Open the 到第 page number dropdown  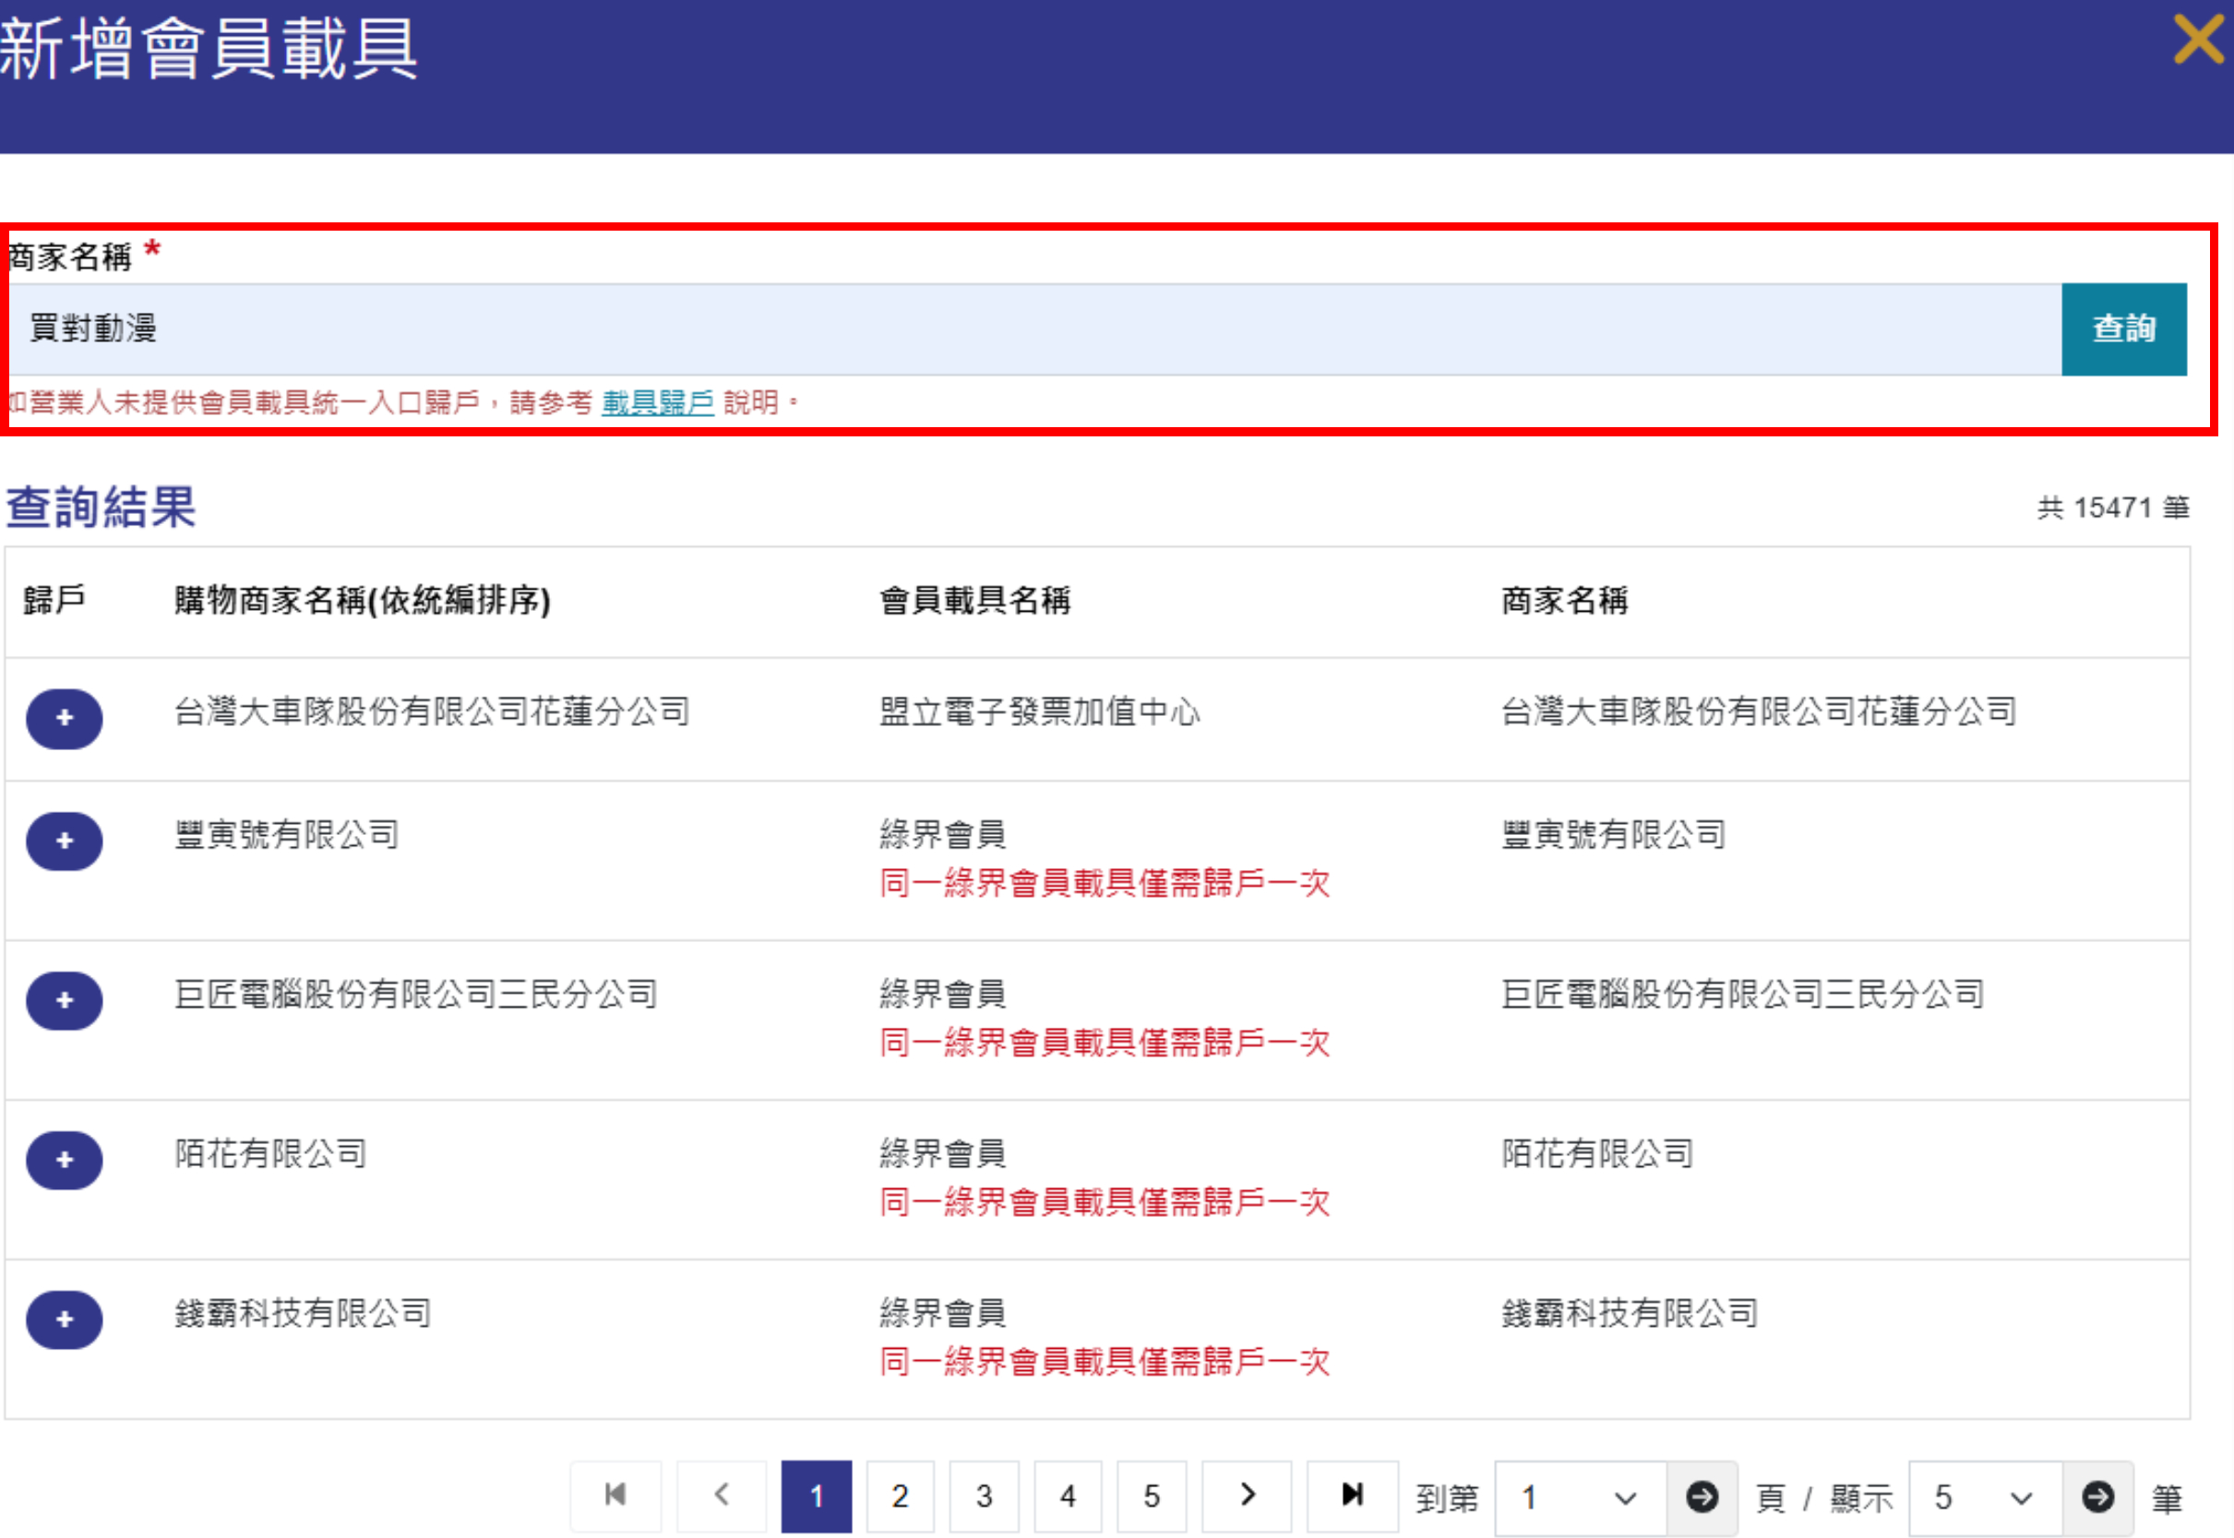[x=1581, y=1497]
